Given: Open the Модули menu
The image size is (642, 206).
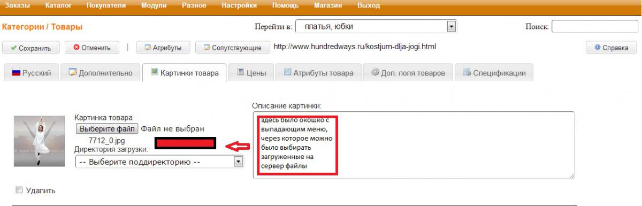Looking at the screenshot, I should coord(154,6).
